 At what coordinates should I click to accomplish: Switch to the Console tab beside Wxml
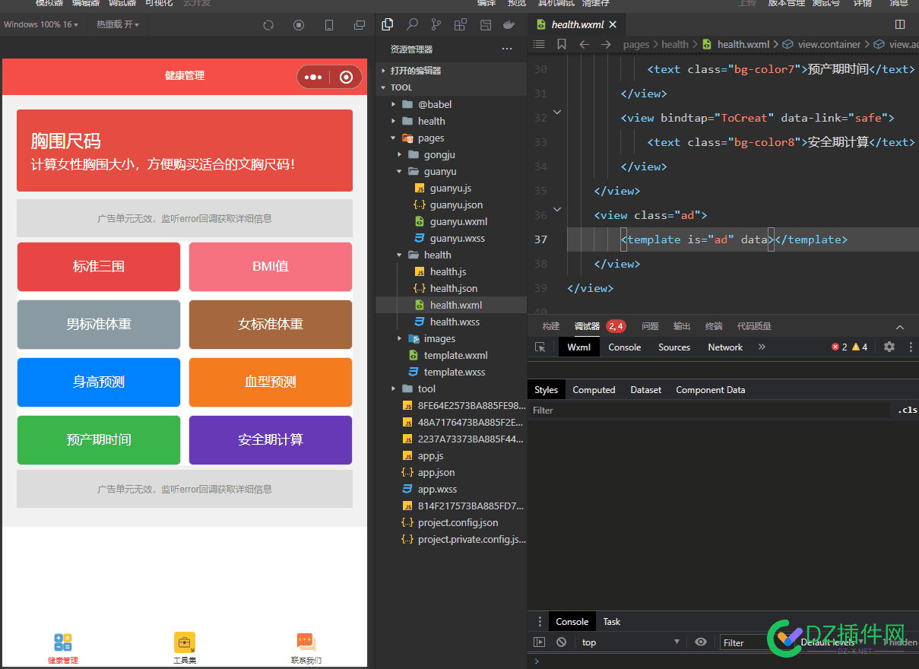point(625,347)
